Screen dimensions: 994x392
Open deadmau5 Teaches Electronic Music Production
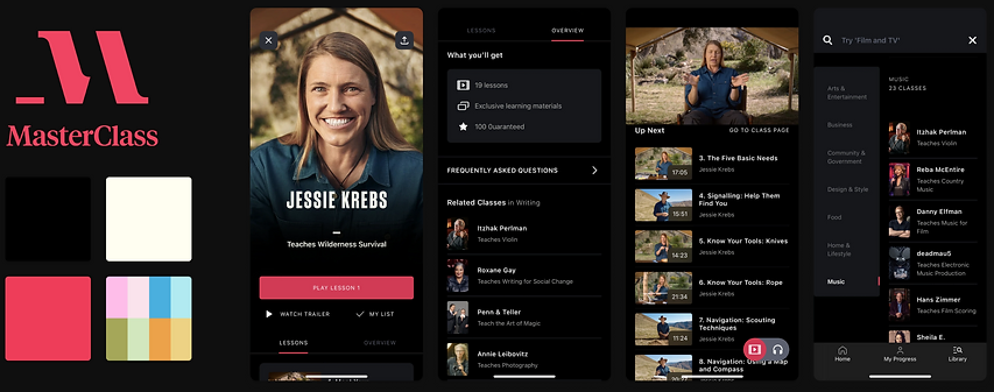933,263
